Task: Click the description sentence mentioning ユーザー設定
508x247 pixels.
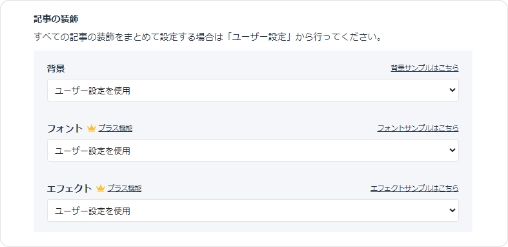Action: click(x=207, y=37)
